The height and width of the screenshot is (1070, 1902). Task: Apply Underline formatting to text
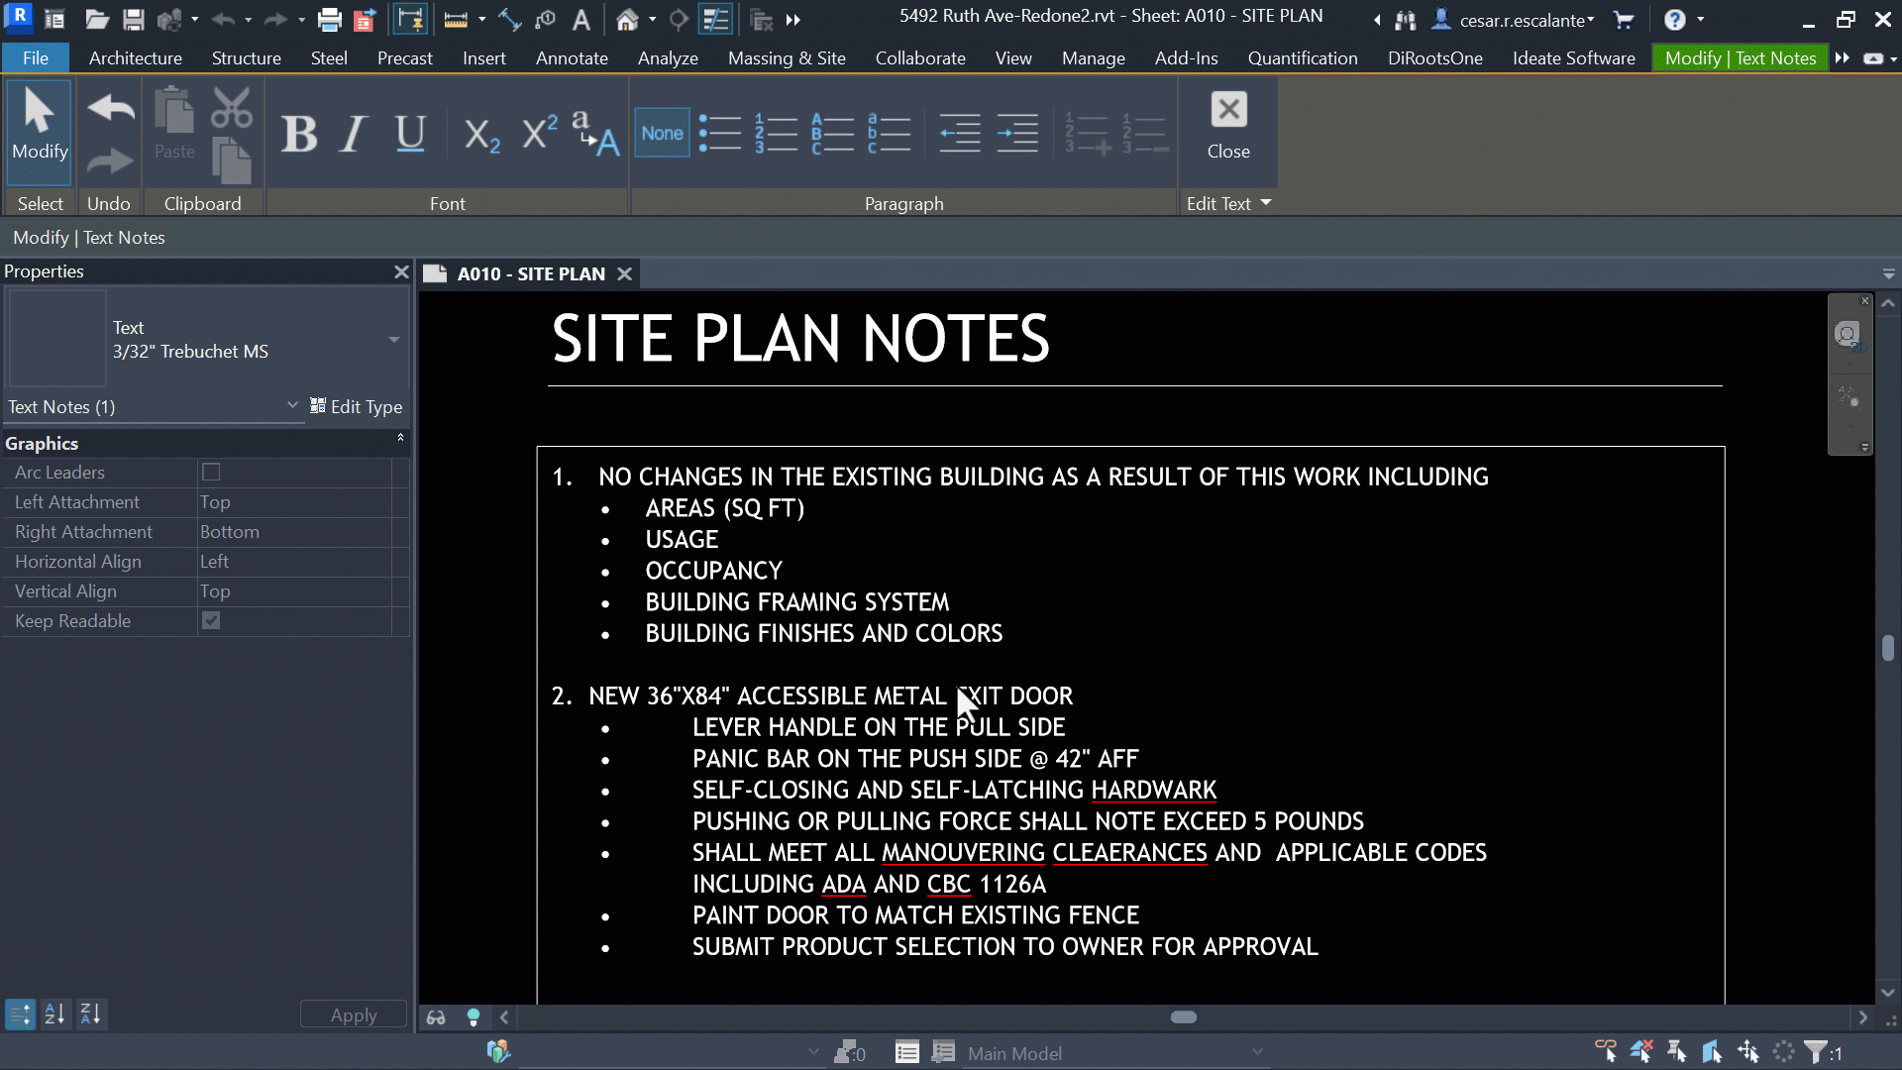(410, 134)
